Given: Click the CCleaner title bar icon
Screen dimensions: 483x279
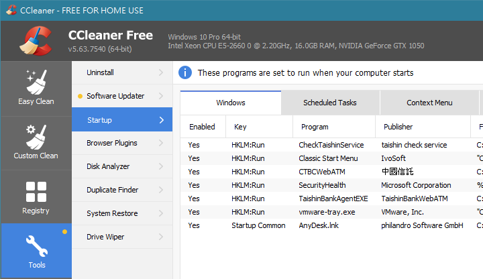Looking at the screenshot, I should click(11, 10).
